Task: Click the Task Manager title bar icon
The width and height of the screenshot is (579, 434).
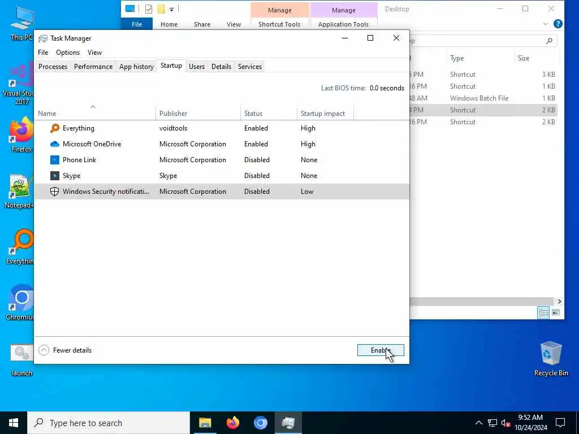Action: pos(43,38)
